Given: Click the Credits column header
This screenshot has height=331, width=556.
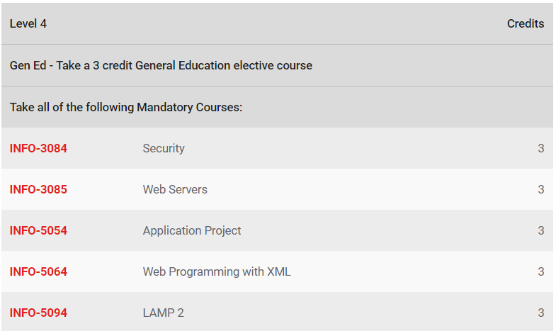Looking at the screenshot, I should tap(526, 23).
